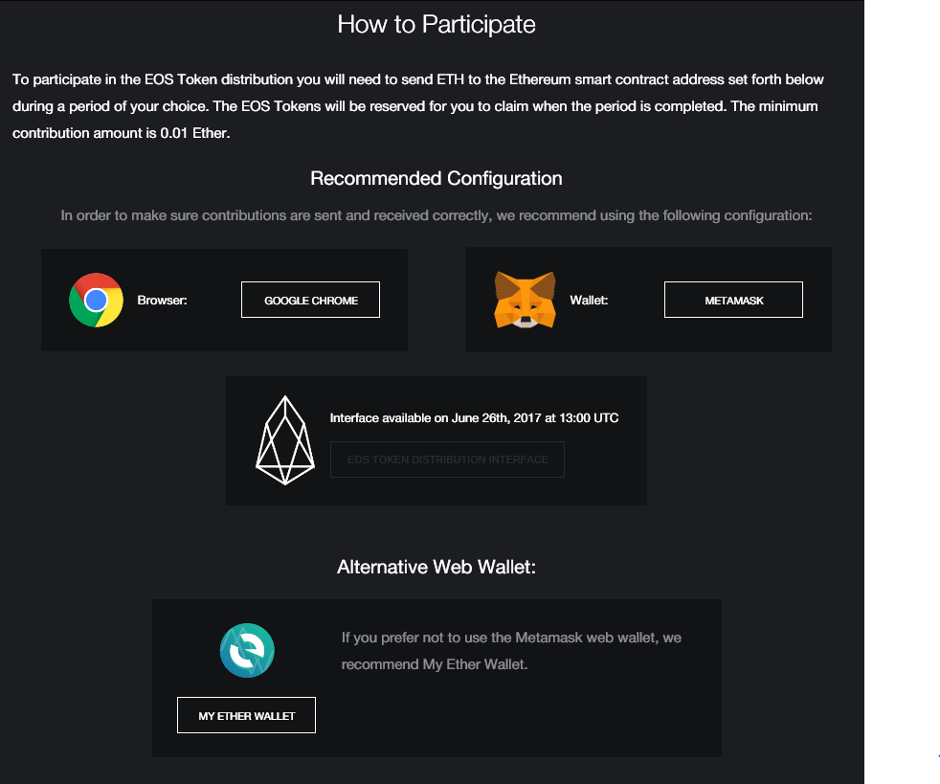Image resolution: width=940 pixels, height=784 pixels.
Task: Click the Google Chrome logo icon
Action: point(96,300)
